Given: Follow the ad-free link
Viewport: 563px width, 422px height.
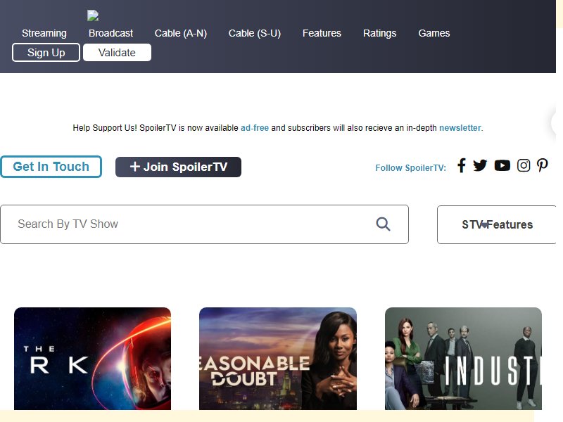Looking at the screenshot, I should point(255,128).
